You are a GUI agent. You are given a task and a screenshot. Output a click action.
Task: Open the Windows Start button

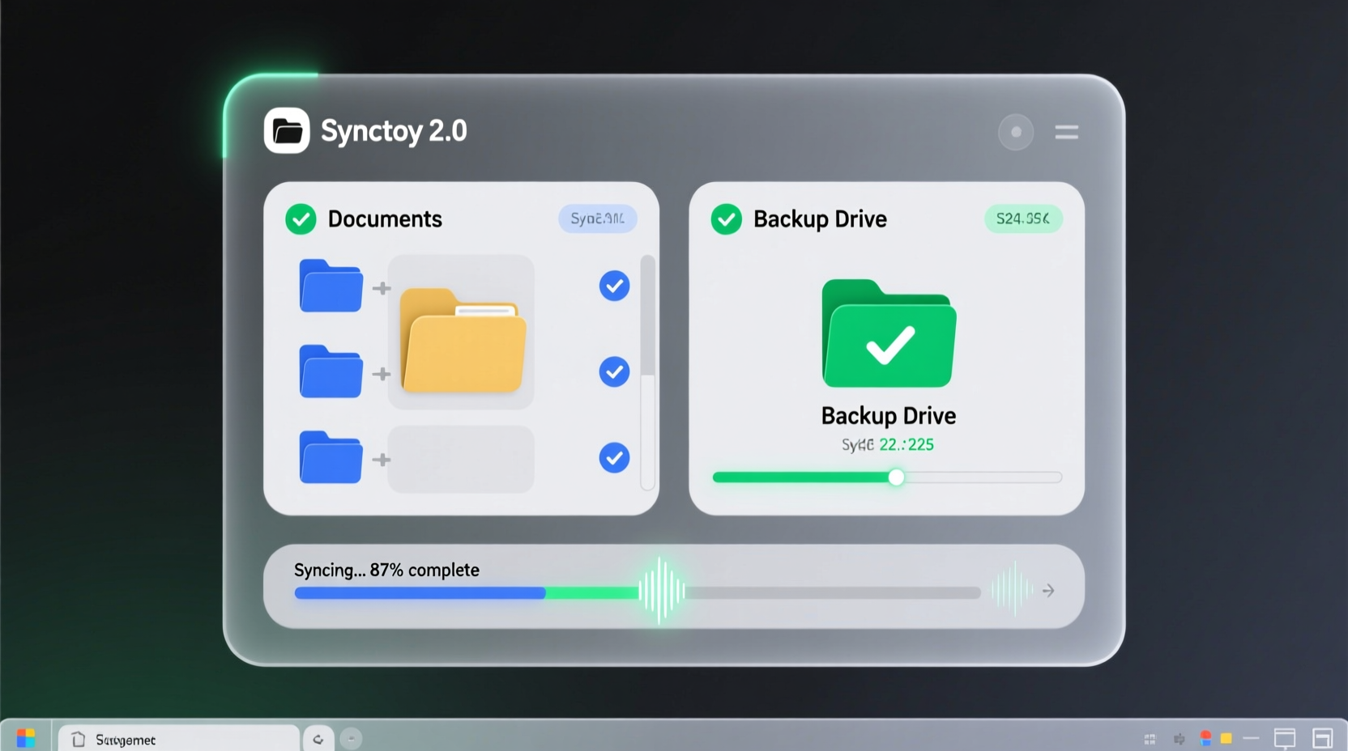tap(26, 738)
